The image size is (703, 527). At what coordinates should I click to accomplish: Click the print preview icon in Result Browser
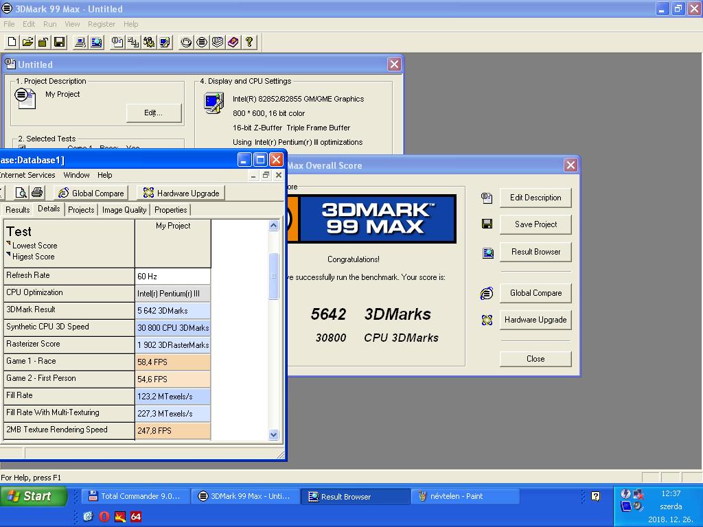[21, 193]
